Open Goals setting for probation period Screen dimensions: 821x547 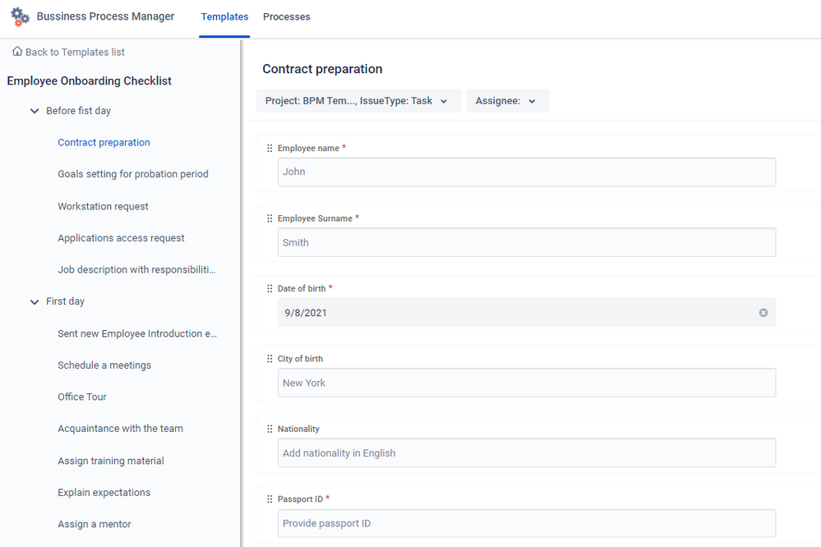pos(133,174)
